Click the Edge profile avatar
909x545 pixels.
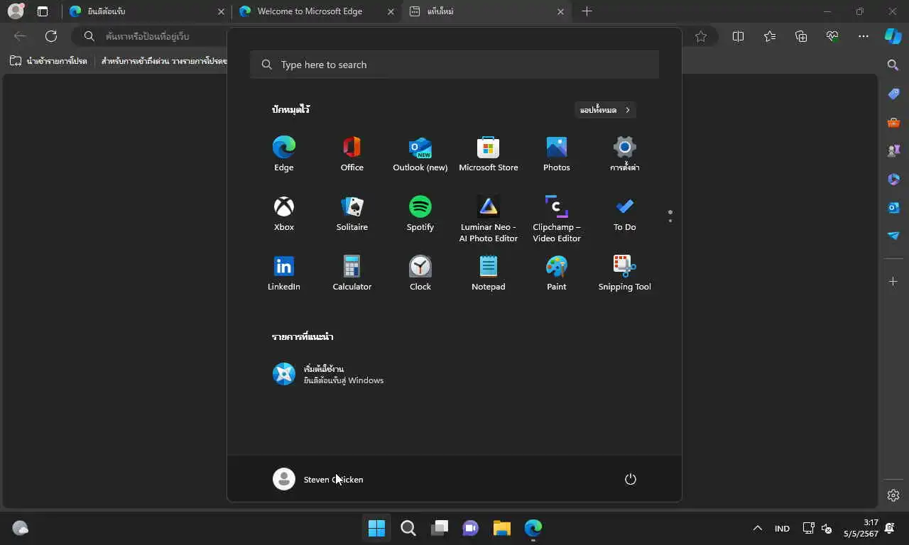pyautogui.click(x=16, y=11)
